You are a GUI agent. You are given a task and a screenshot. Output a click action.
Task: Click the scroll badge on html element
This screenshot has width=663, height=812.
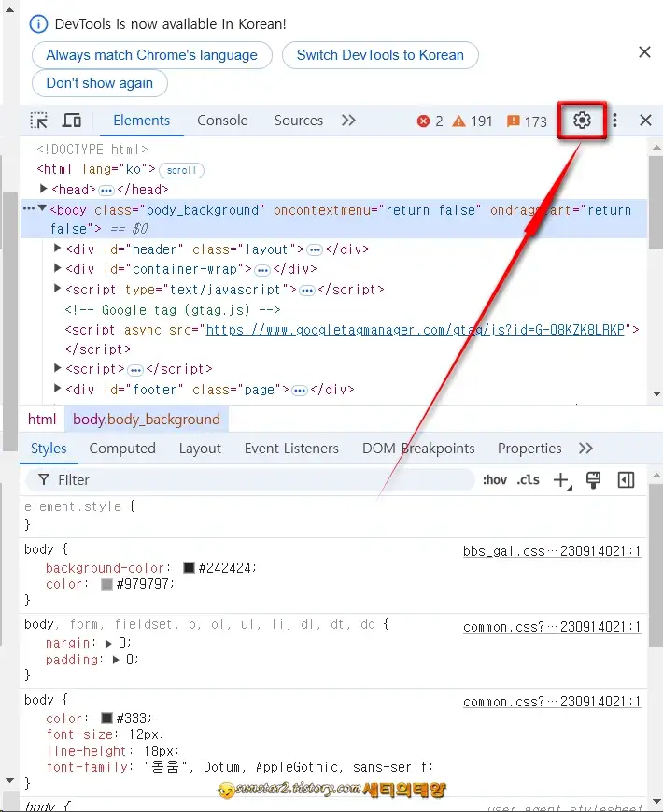click(x=182, y=170)
